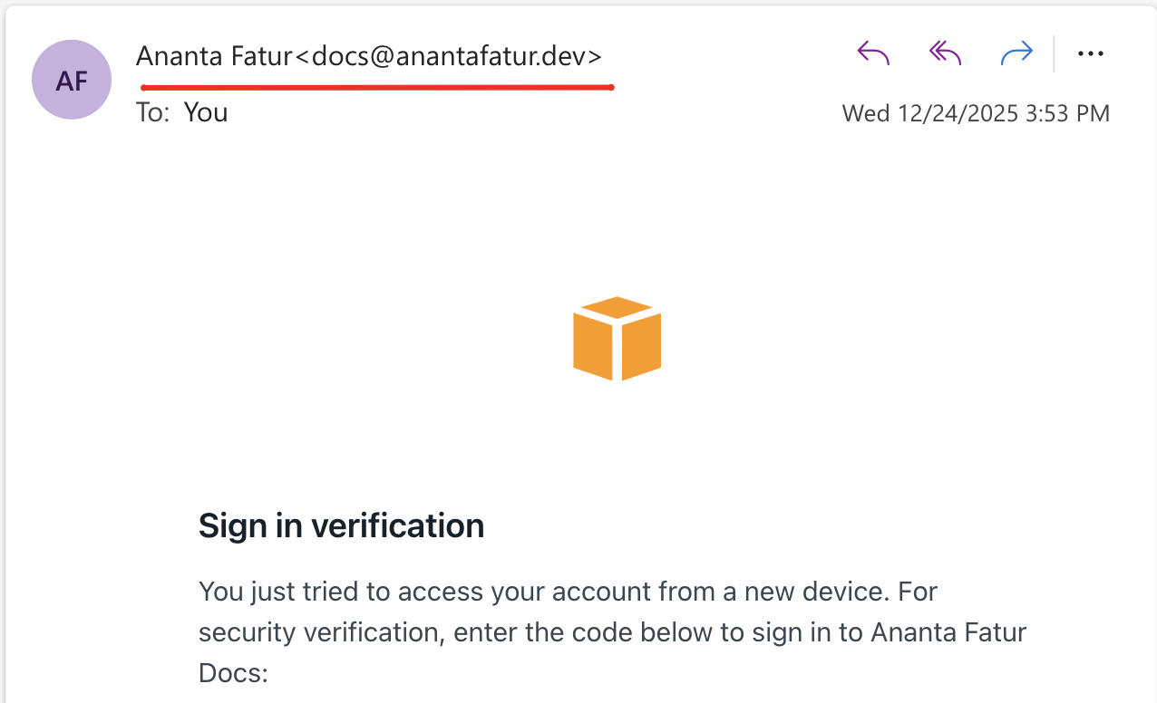Click the divider line beside Forward icon
The height and width of the screenshot is (703, 1157).
[x=1054, y=54]
